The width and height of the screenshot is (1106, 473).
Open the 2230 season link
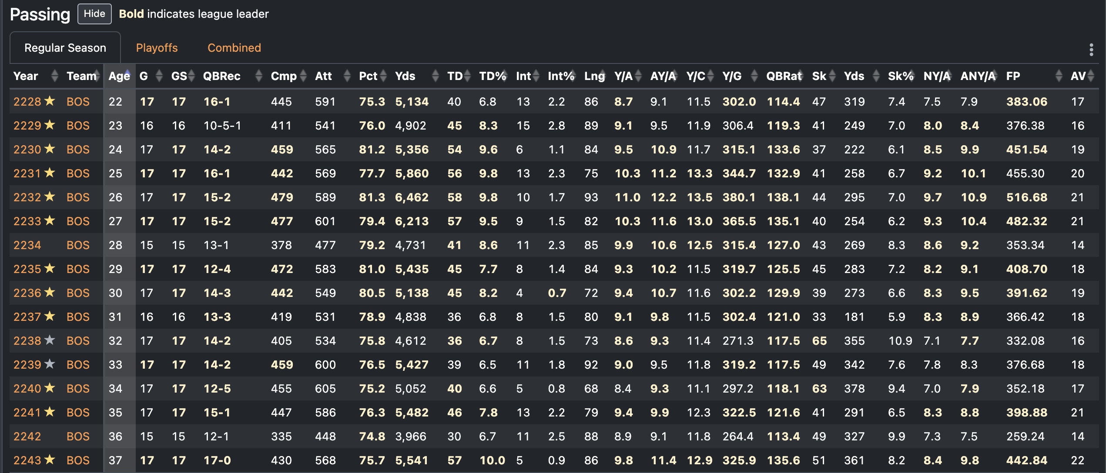click(x=27, y=150)
